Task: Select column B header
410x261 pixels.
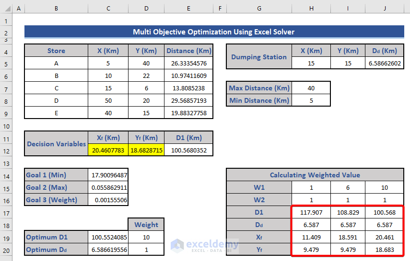Action: point(56,8)
